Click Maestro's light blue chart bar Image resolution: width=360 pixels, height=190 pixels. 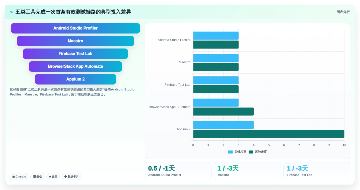(216, 58)
